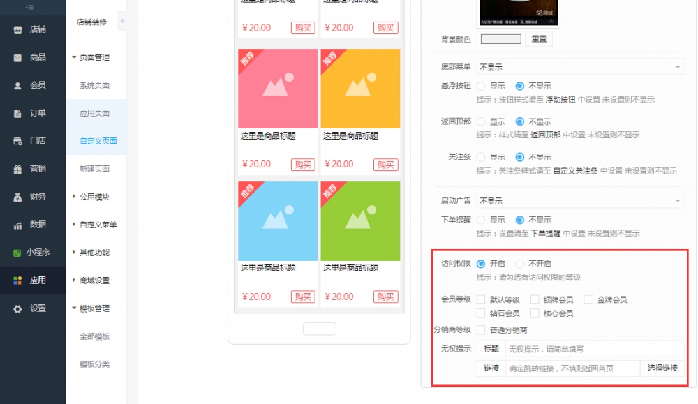Open the 启动广告 dropdown
Image resolution: width=698 pixels, height=404 pixels.
coord(579,200)
